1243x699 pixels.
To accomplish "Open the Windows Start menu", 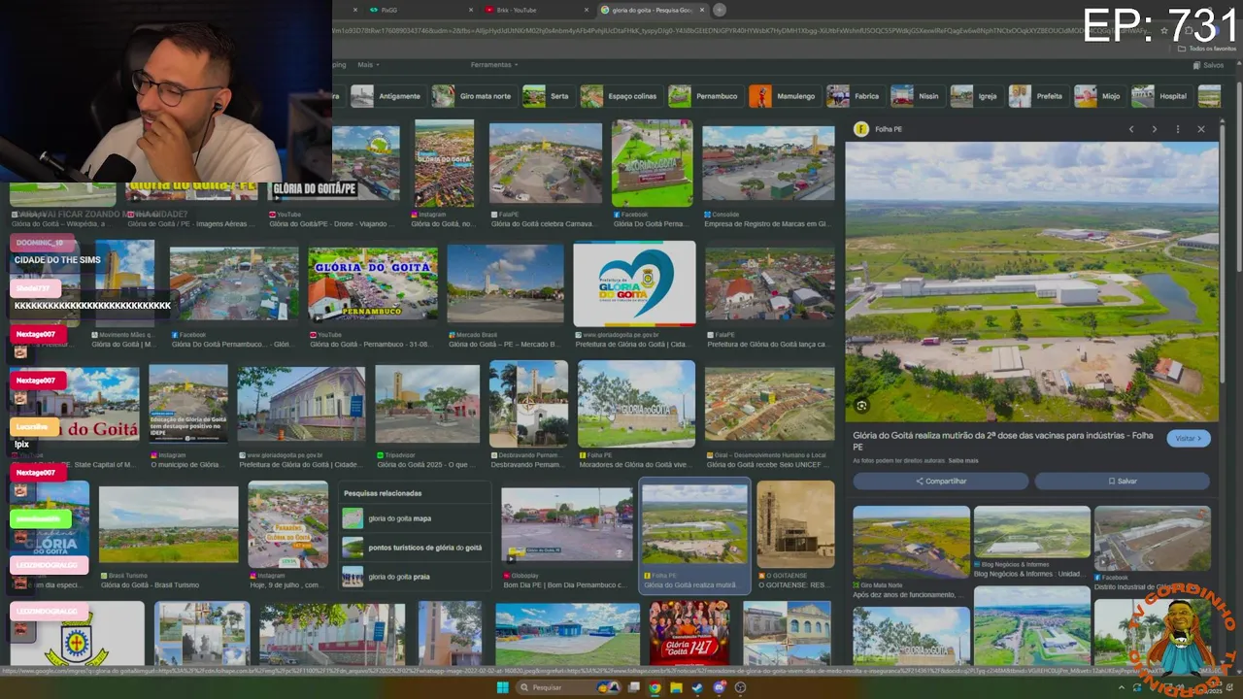I will (502, 687).
